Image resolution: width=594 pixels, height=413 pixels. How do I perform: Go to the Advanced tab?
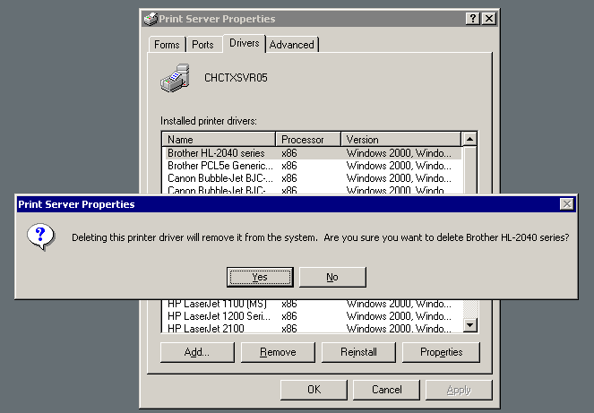(x=292, y=45)
